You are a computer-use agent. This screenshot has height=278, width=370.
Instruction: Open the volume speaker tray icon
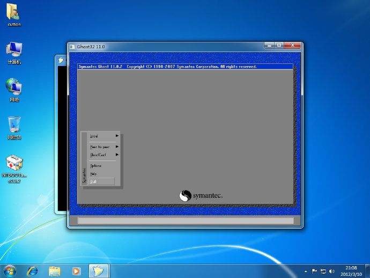point(331,272)
